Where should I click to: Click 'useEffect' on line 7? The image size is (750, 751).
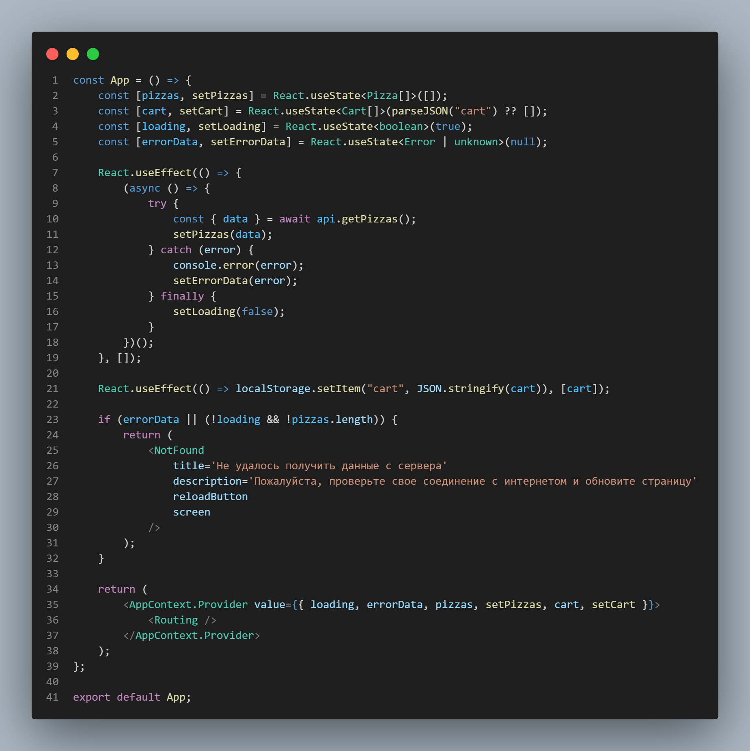(163, 173)
